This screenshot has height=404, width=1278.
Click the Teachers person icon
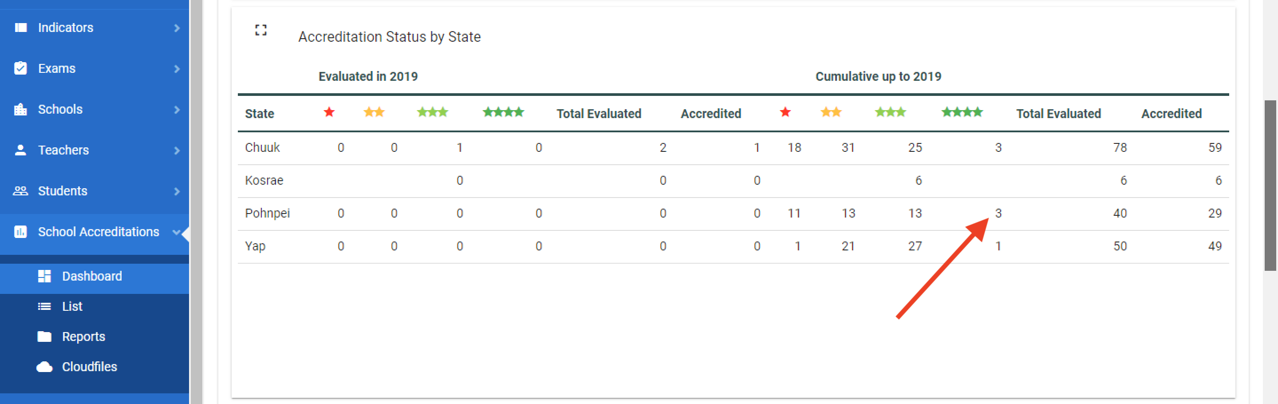click(x=21, y=150)
